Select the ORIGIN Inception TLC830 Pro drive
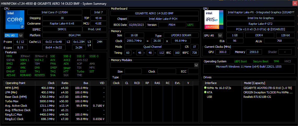 point(249,92)
